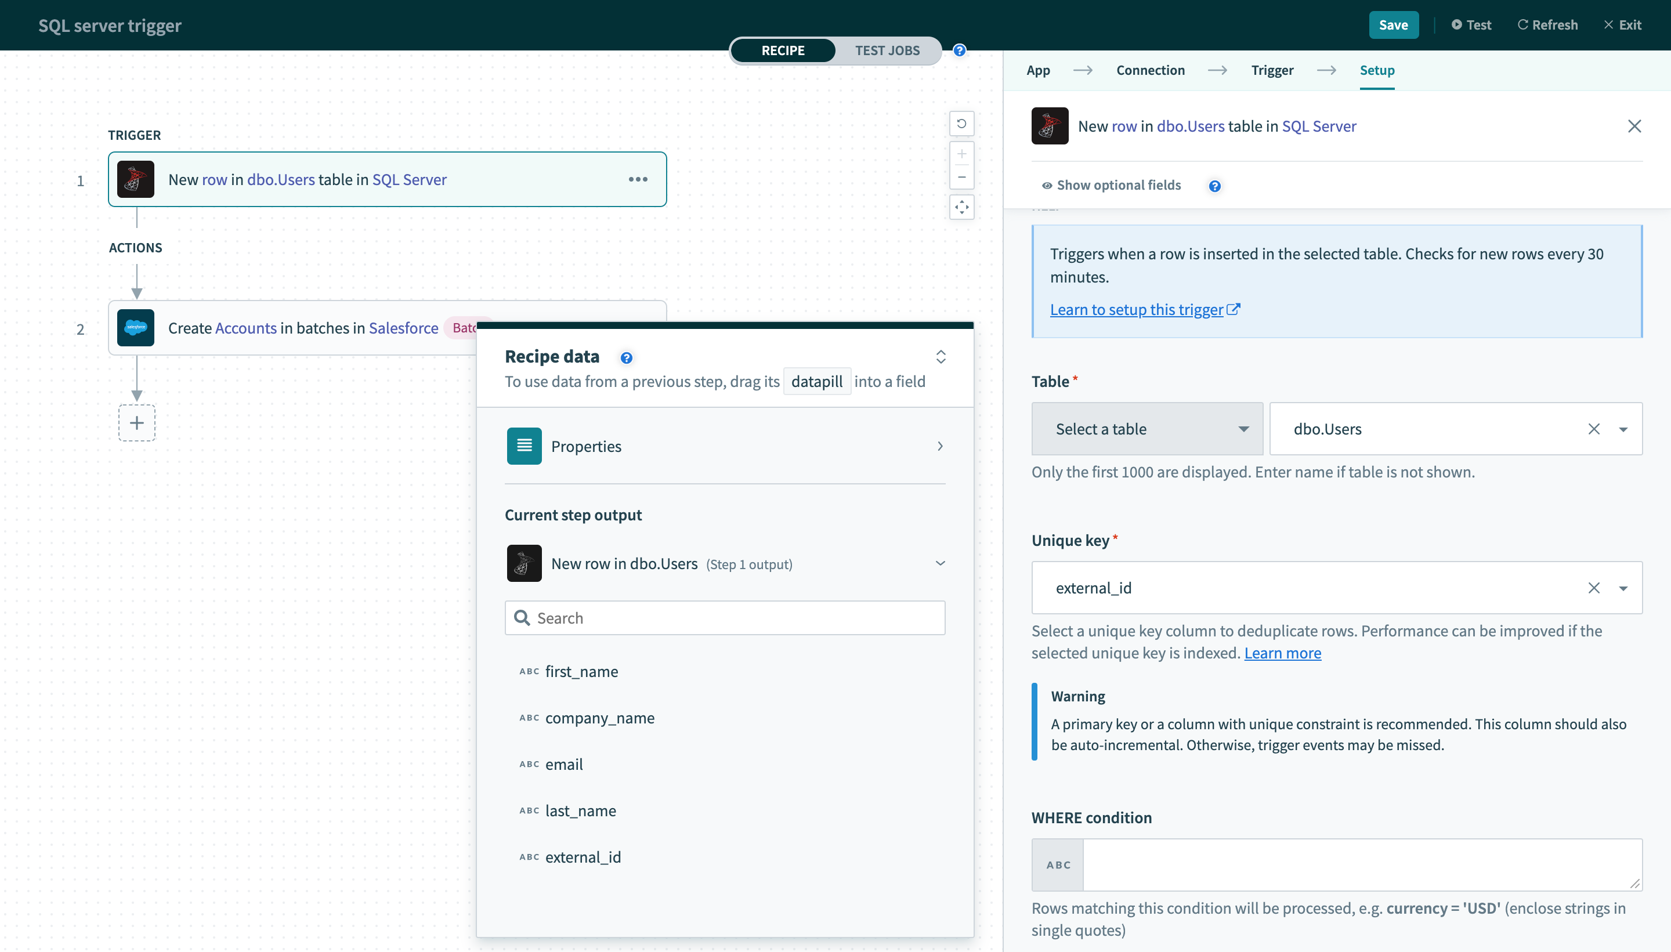Viewport: 1671px width, 952px height.
Task: Switch to RECIPE view
Action: click(783, 50)
